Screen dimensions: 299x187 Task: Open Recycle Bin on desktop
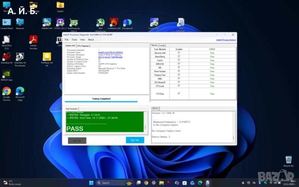tap(289, 160)
